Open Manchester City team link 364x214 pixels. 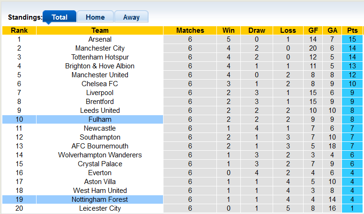pyautogui.click(x=100, y=48)
